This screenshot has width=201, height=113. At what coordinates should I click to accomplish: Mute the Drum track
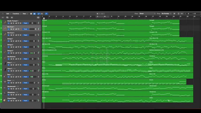click(11, 83)
